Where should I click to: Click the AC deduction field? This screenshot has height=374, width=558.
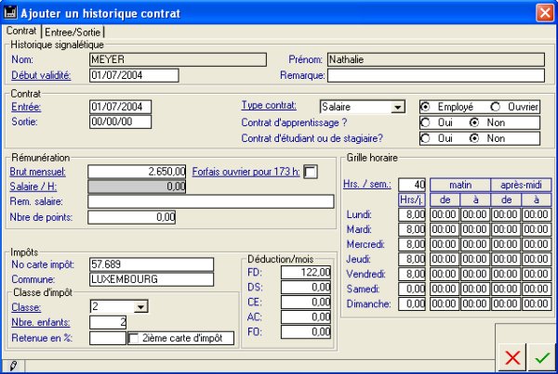(306, 317)
